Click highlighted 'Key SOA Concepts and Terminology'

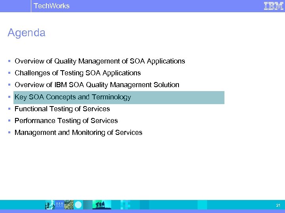coord(119,97)
